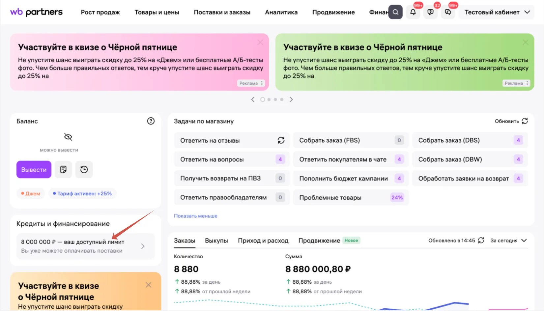This screenshot has width=544, height=311.
Task: Open the Поставки и заказы menu
Action: pyautogui.click(x=222, y=12)
